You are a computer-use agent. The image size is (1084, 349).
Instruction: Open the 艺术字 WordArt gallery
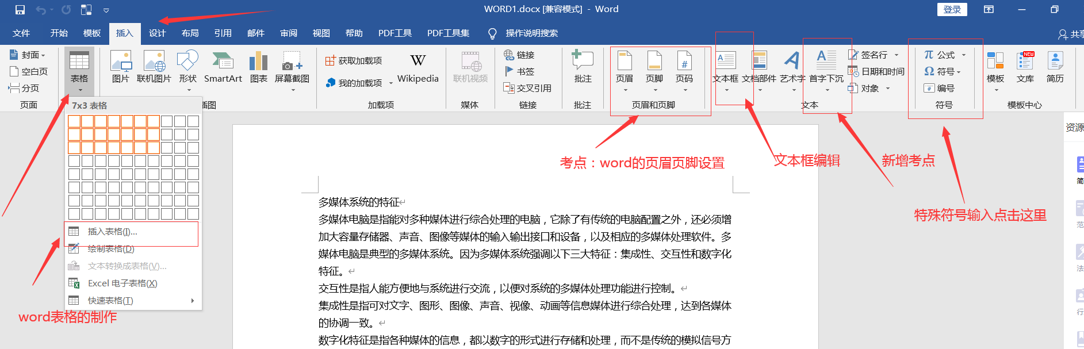click(793, 70)
